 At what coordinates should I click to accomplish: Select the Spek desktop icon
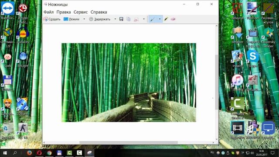(x=7, y=60)
